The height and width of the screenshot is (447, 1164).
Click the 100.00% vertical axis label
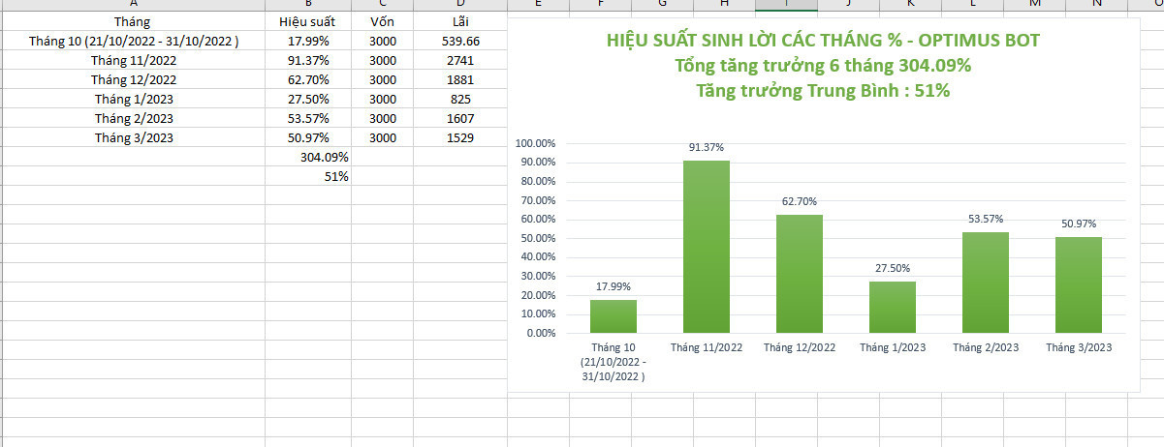point(536,143)
